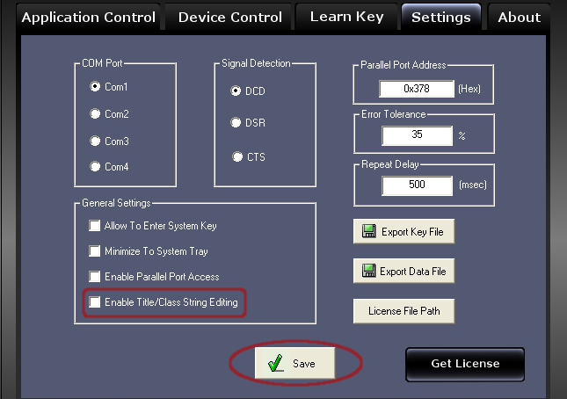Choose CTS signal detection

pyautogui.click(x=237, y=156)
